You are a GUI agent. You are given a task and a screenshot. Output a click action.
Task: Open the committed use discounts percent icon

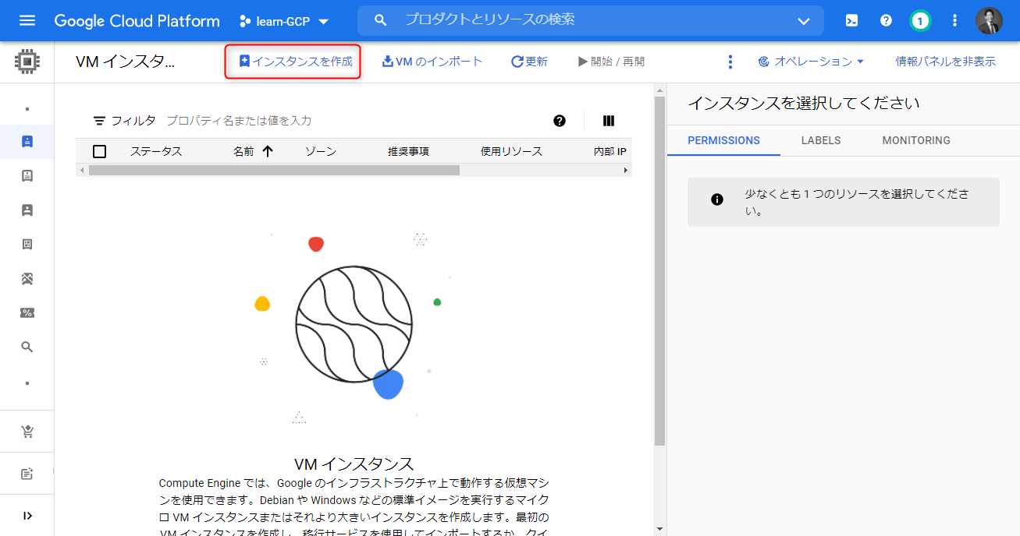click(x=27, y=313)
